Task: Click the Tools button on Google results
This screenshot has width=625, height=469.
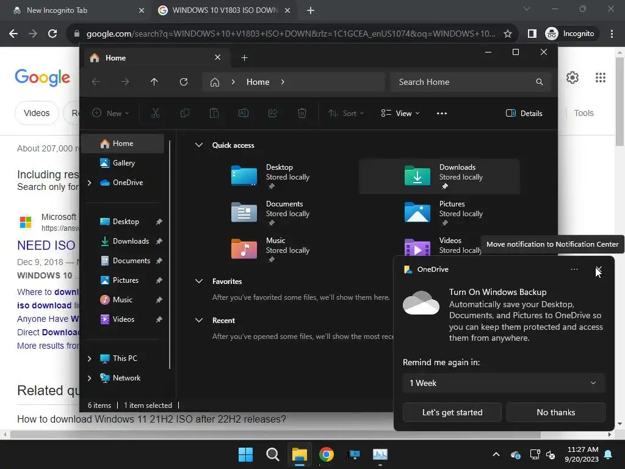Action: pyautogui.click(x=583, y=113)
